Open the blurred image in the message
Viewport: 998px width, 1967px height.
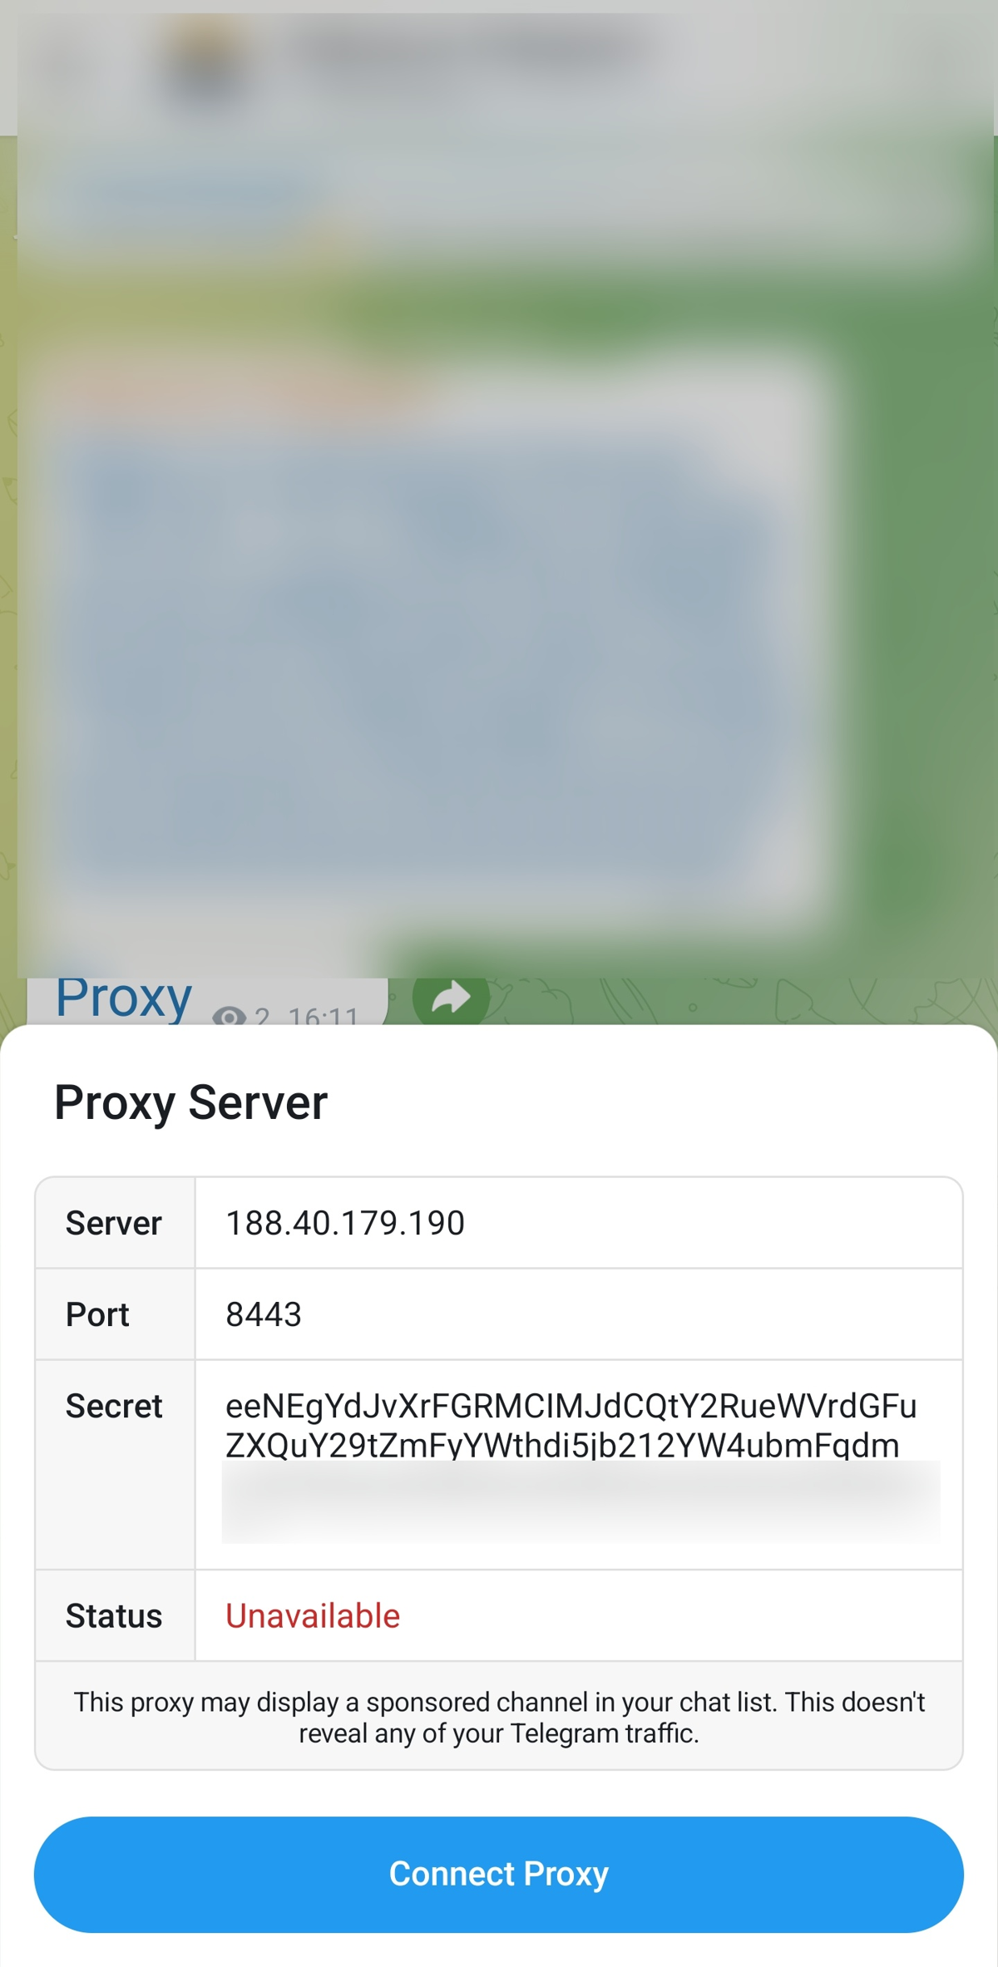click(x=424, y=665)
